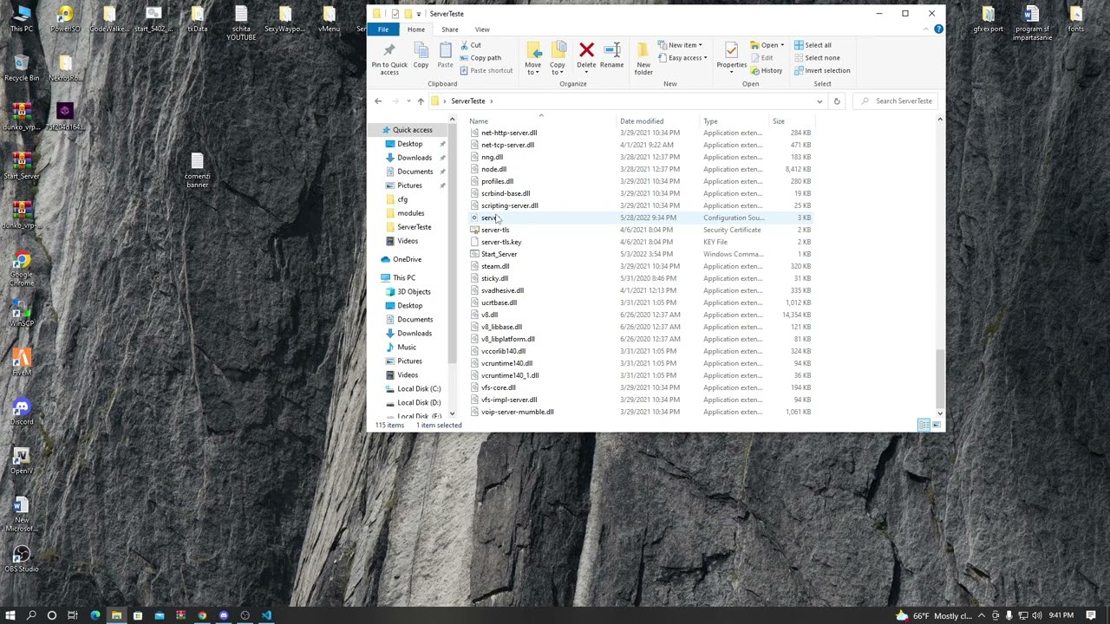The width and height of the screenshot is (1110, 624).
Task: Open Music folder in navigation pane
Action: coord(407,348)
